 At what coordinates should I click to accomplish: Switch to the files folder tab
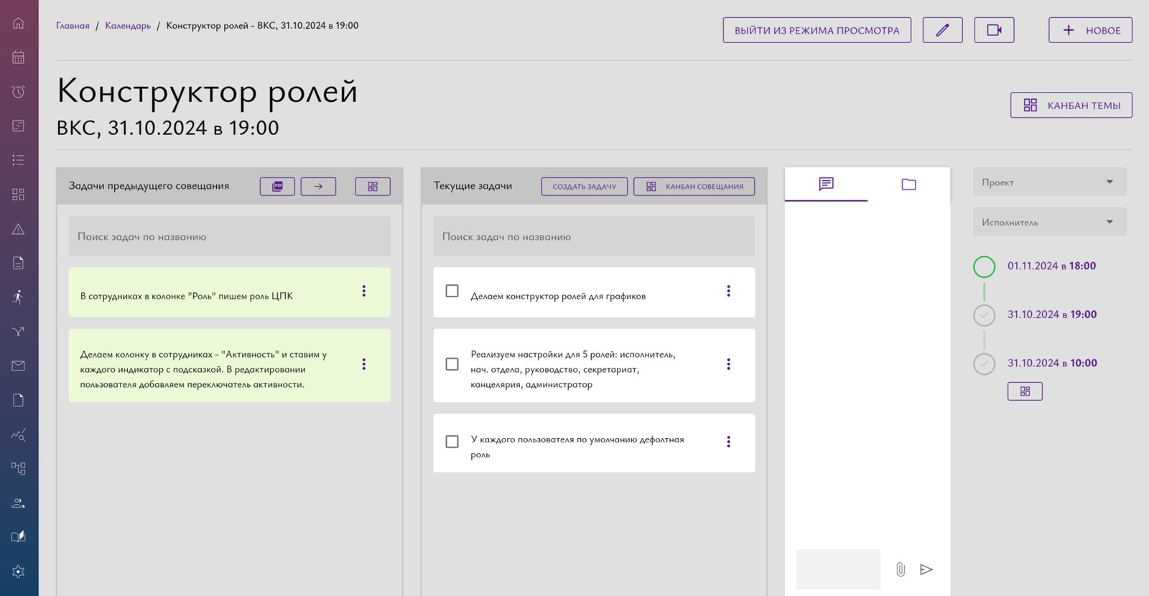[908, 185]
